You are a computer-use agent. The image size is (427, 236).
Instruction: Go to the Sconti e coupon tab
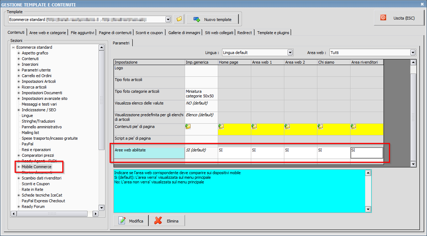click(149, 33)
